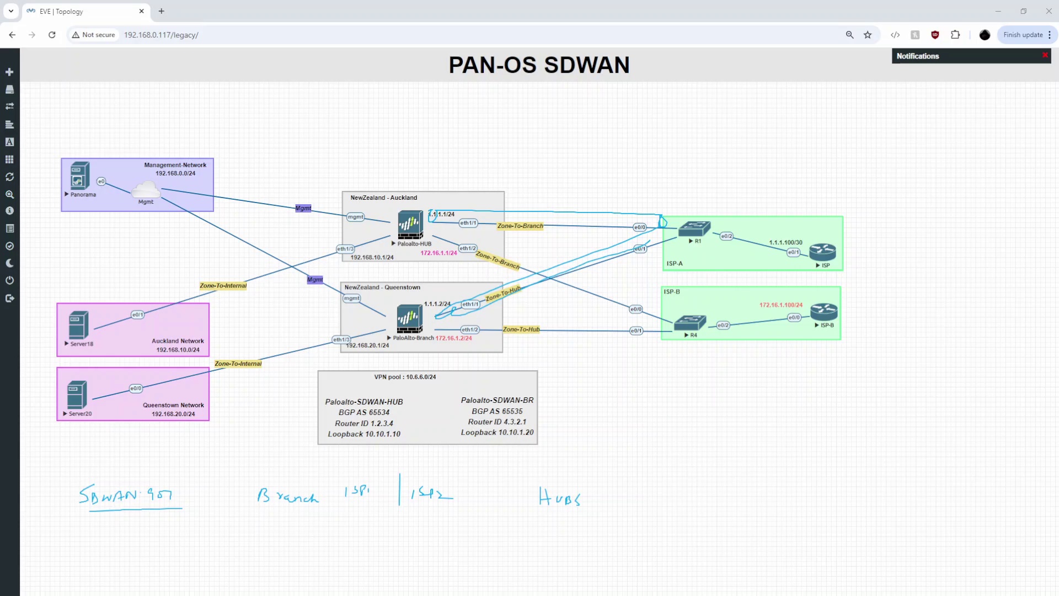Screen dimensions: 1059x596
Task: Toggle night mode moon icon
Action: (9, 263)
